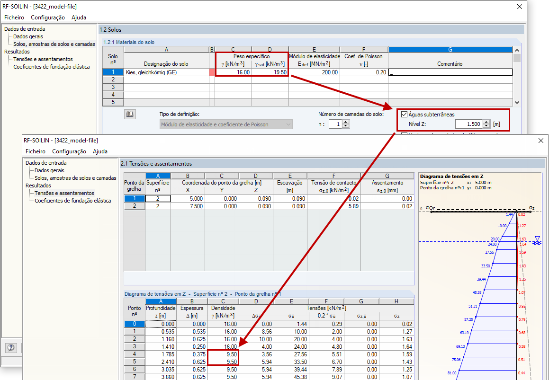This screenshot has width=549, height=380.
Task: Increase the Nível Z value
Action: click(486, 122)
